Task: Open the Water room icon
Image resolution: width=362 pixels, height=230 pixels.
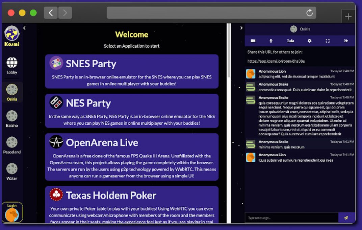Action: [12, 171]
